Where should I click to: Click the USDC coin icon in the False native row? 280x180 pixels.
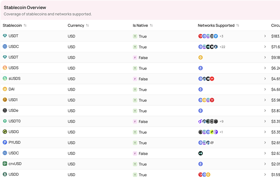pyautogui.click(x=5, y=153)
